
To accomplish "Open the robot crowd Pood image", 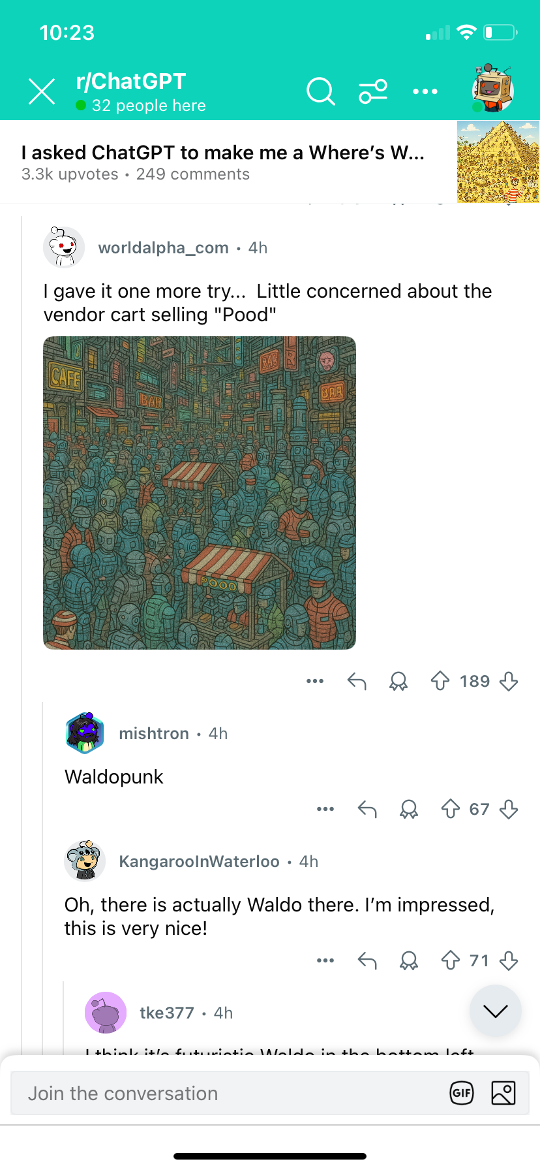I will pyautogui.click(x=200, y=493).
